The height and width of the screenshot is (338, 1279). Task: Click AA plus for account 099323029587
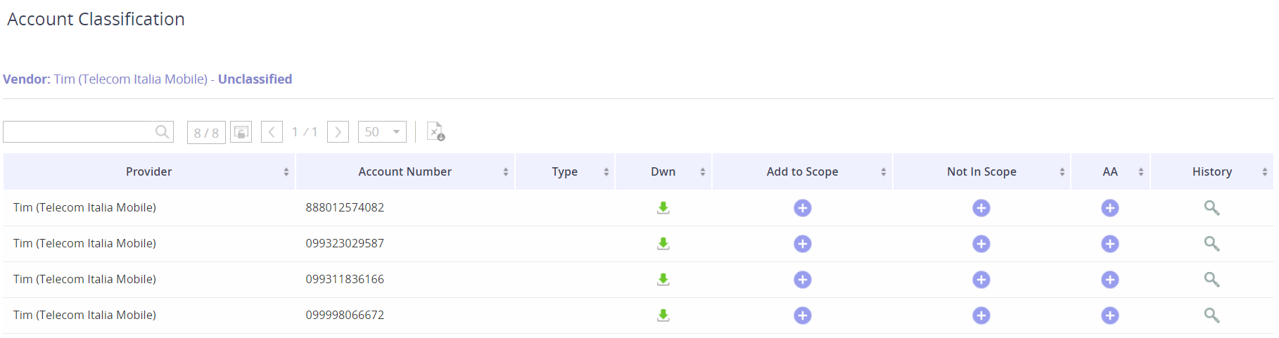[x=1110, y=244]
